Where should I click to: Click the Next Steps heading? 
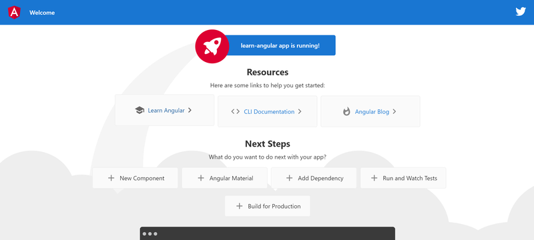tap(268, 144)
